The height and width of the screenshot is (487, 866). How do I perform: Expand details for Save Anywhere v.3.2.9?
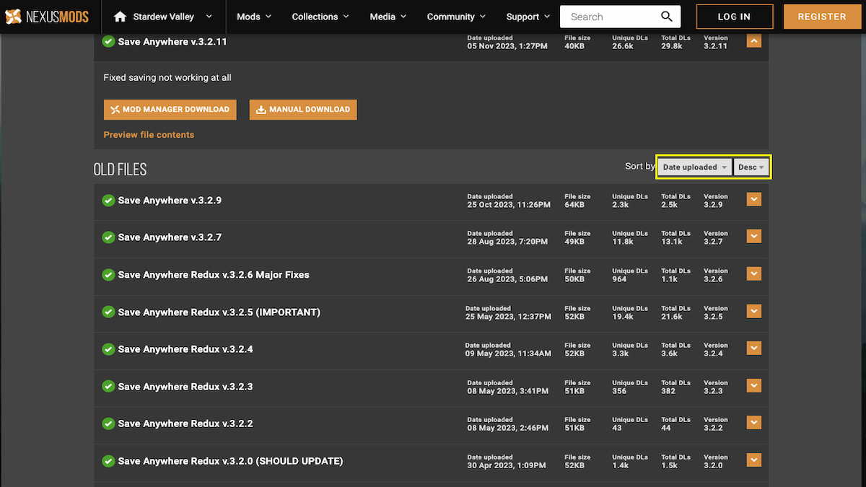(753, 198)
